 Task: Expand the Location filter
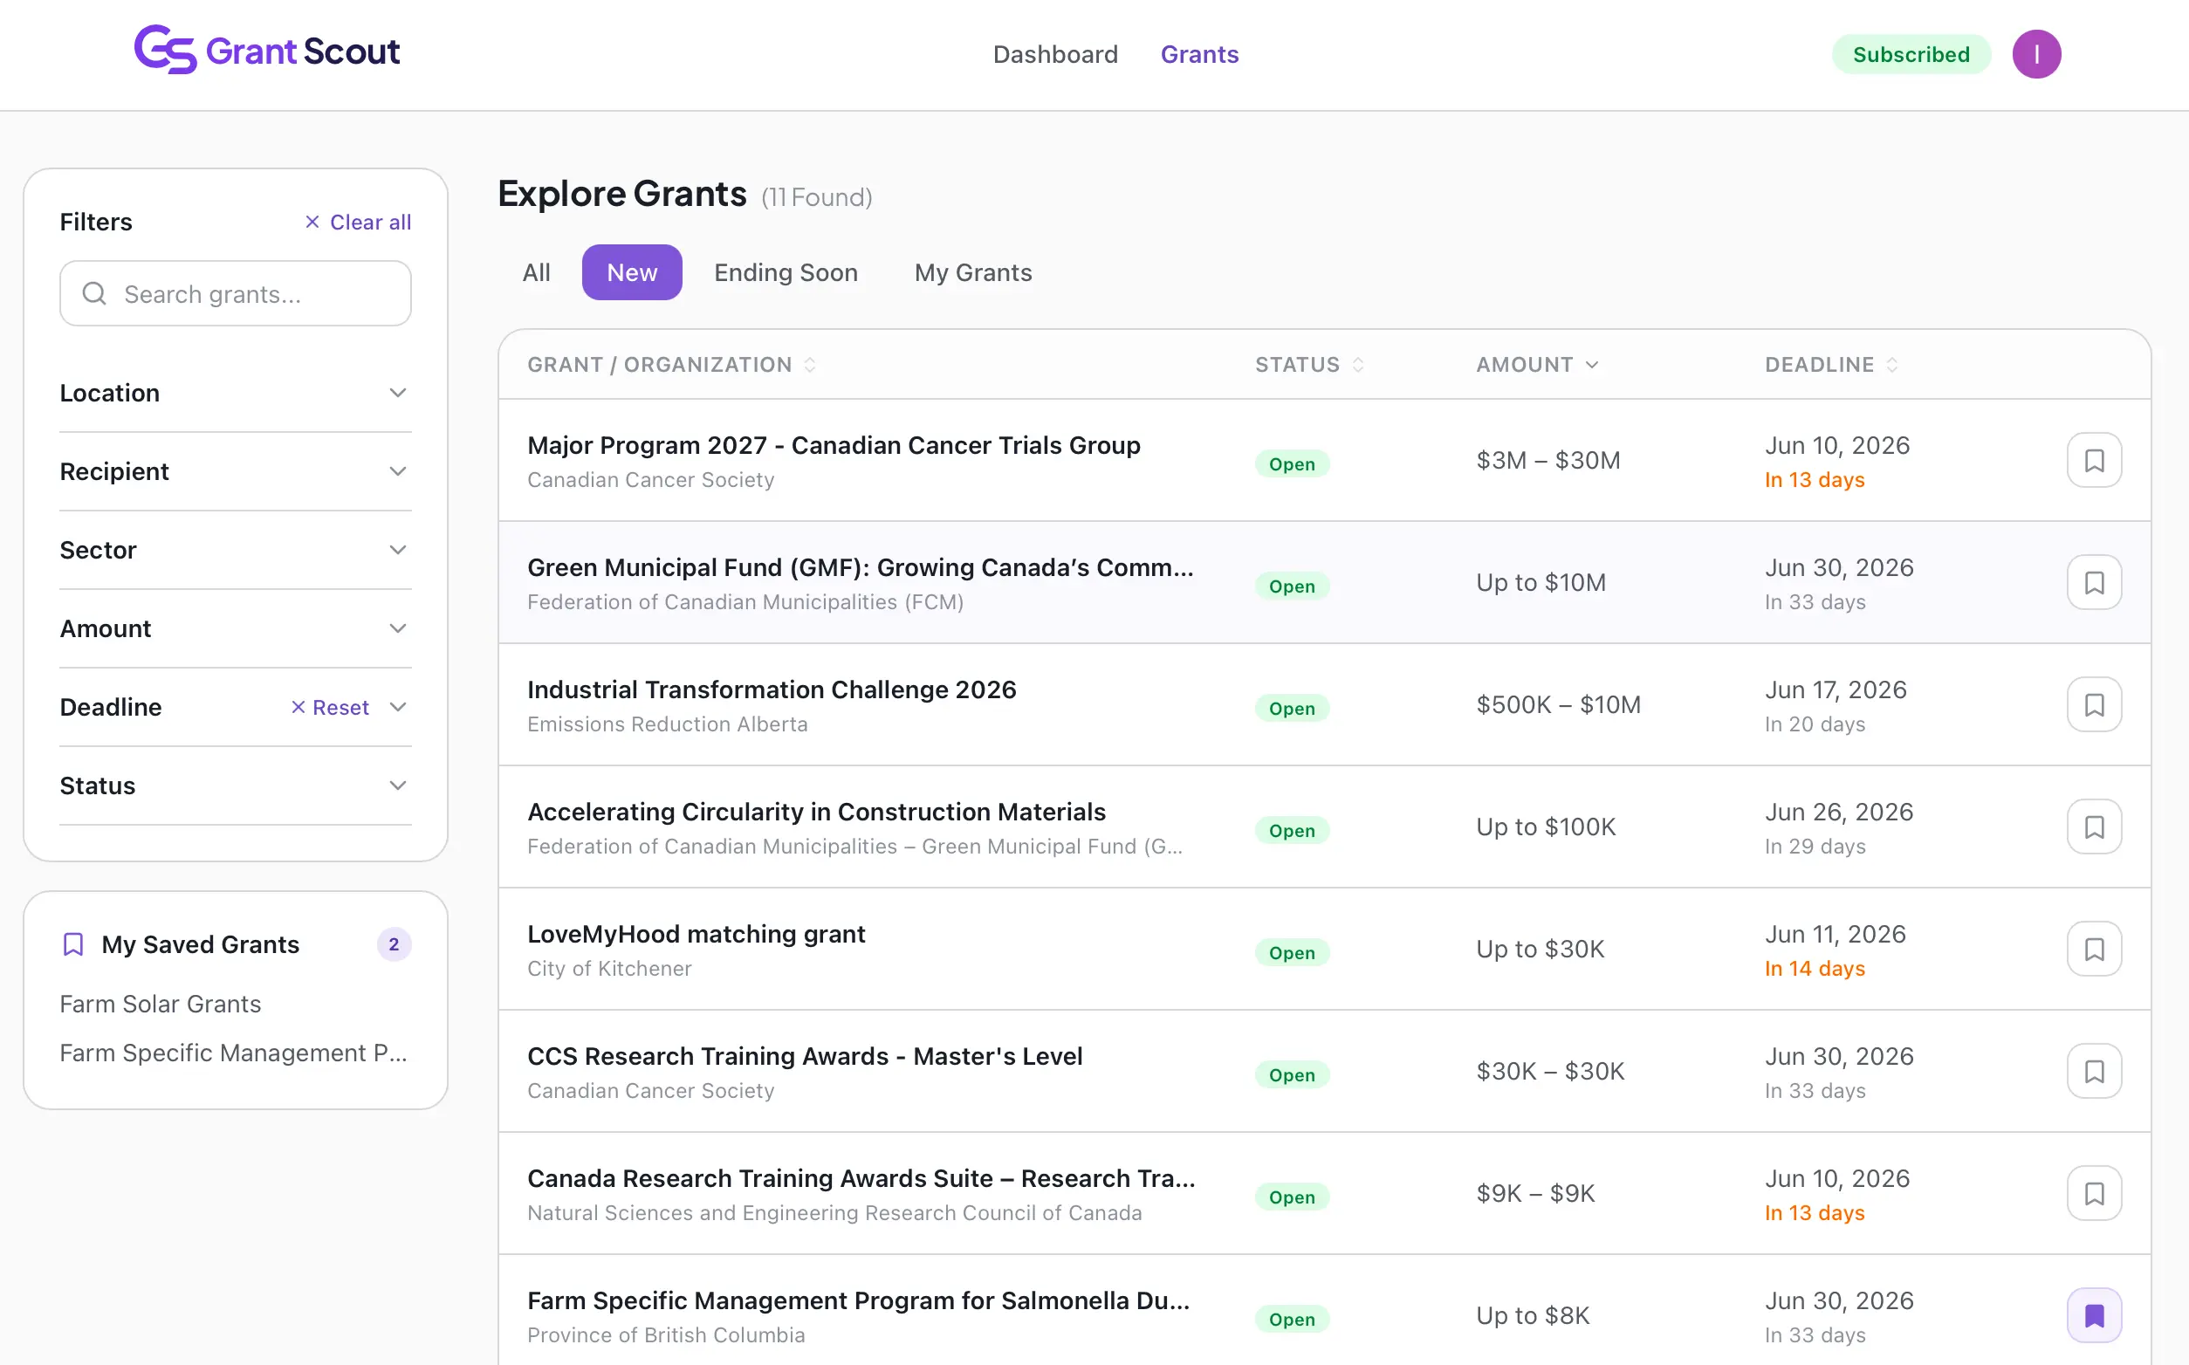click(236, 393)
